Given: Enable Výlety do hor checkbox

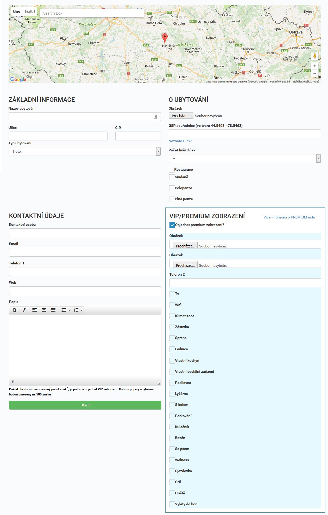Looking at the screenshot, I should pos(172,504).
